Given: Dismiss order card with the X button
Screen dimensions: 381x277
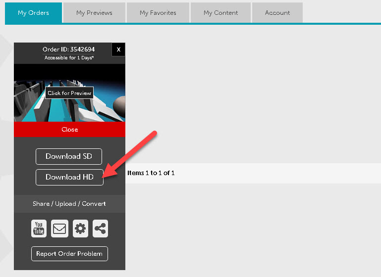Looking at the screenshot, I should coord(118,49).
